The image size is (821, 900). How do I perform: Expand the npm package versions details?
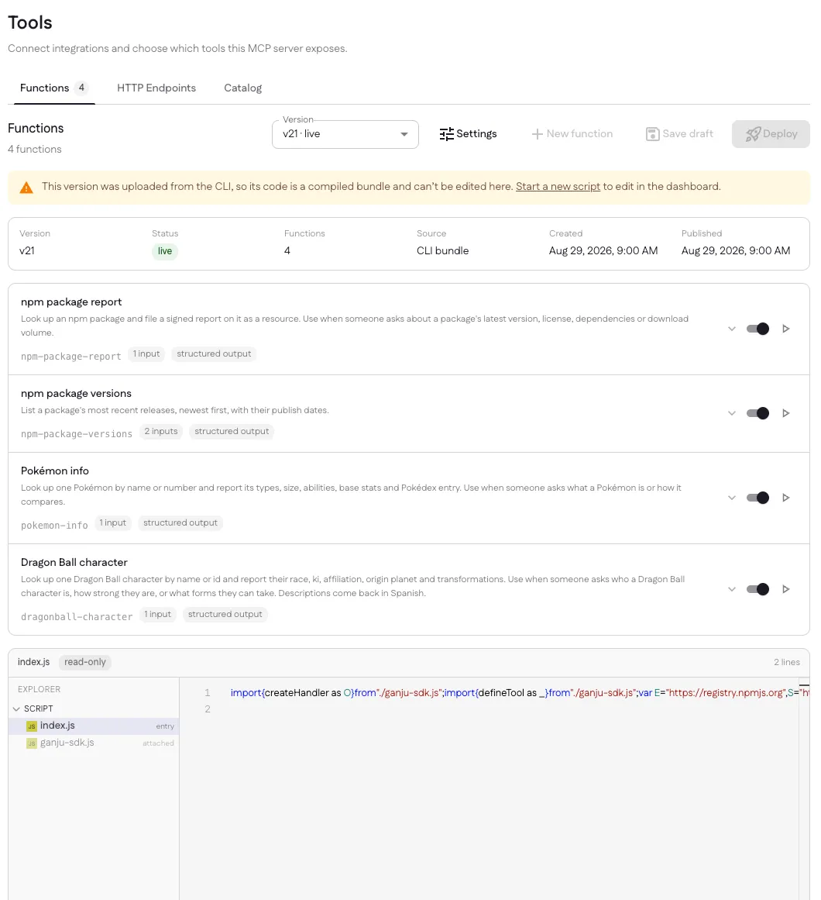click(x=732, y=413)
